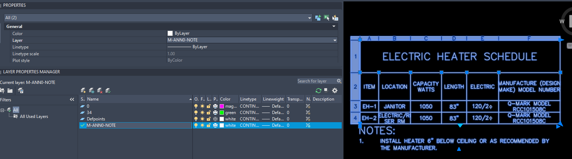Click Linetype scale 1.00 value field
Screen dimensions: 572x159
252,54
